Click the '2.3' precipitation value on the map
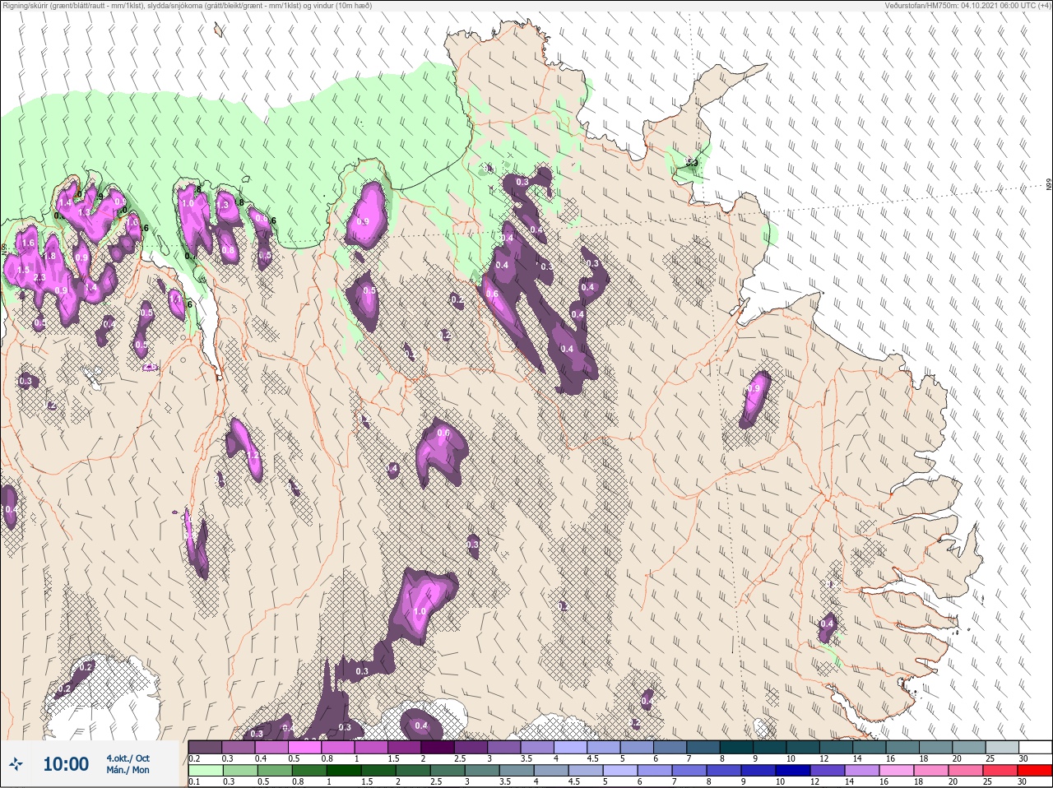 tap(40, 278)
